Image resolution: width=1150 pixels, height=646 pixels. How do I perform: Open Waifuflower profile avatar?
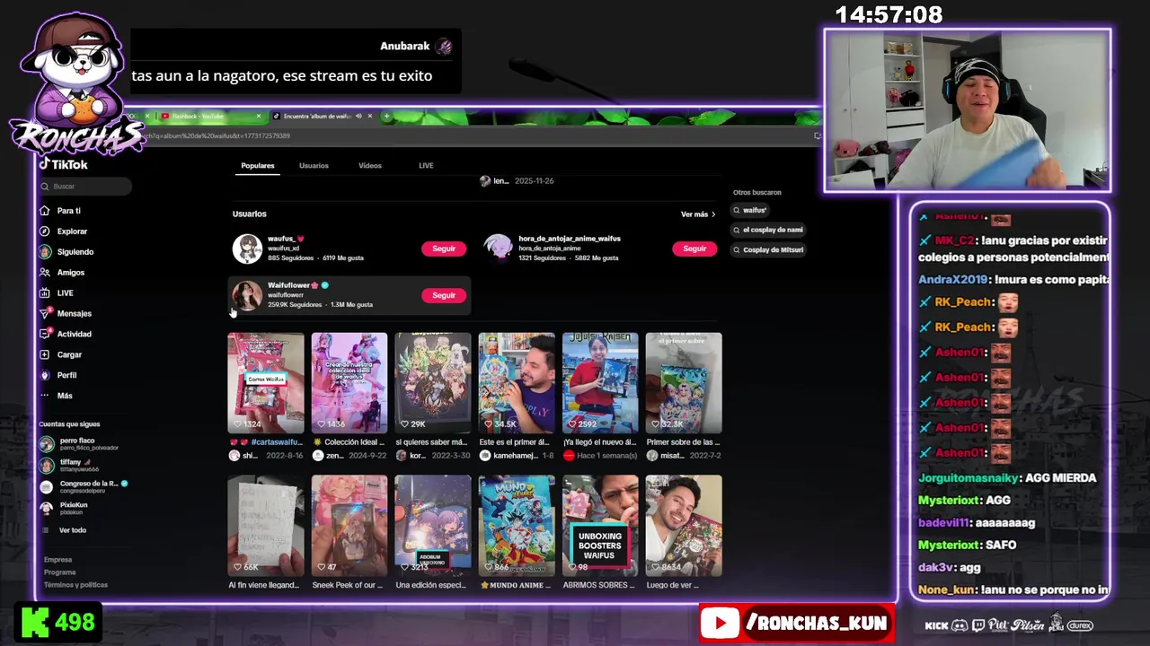[x=247, y=295]
